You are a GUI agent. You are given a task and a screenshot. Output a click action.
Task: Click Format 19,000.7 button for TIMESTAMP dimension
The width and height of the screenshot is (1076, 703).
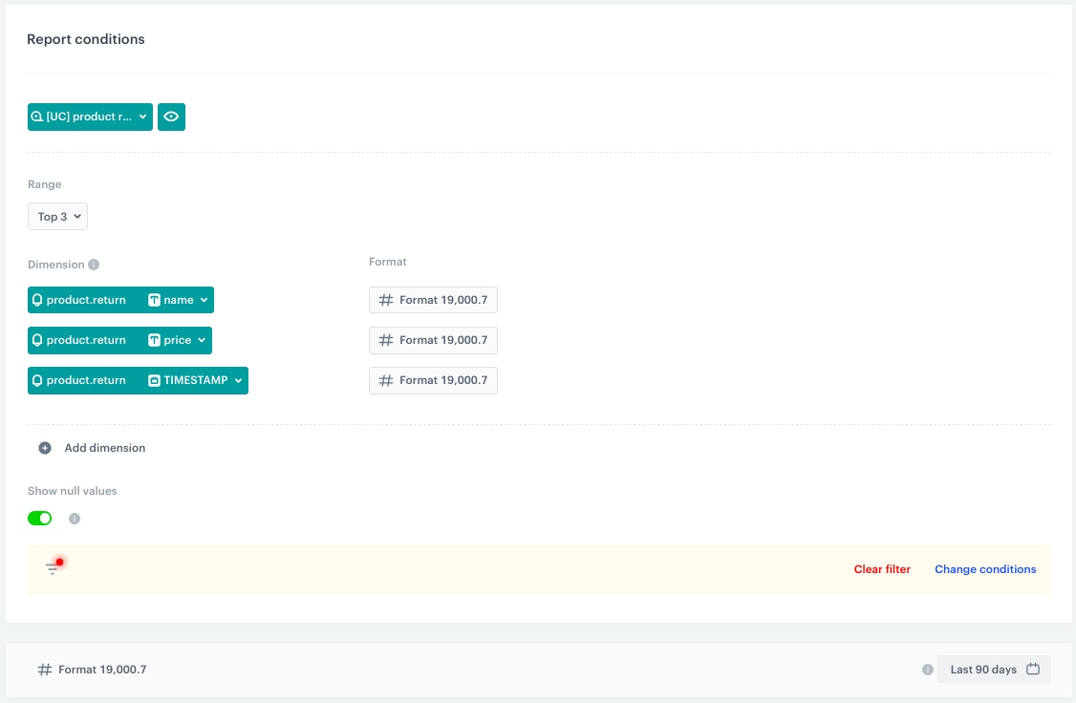(433, 380)
